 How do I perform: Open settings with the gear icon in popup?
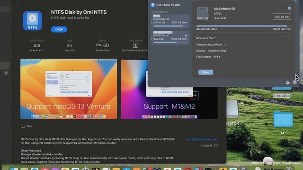tap(288, 83)
